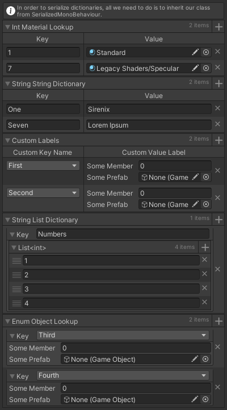Image resolution: width=227 pixels, height=410 pixels.
Task: Delete list item with value 3
Action: tap(204, 288)
